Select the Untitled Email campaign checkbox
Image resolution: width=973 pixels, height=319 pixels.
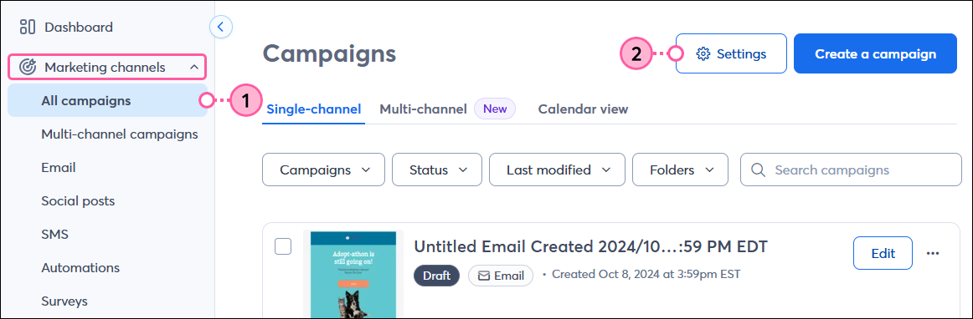(x=283, y=246)
